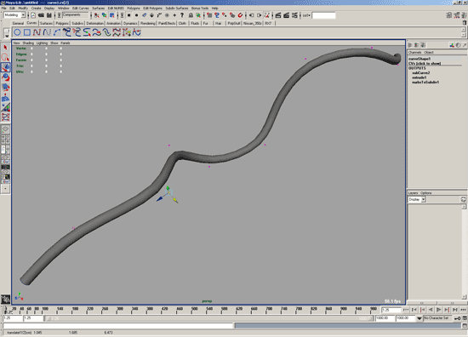Viewport: 468px width, 337px height.
Task: Click the render current frame clapper icon
Action: coord(278,15)
